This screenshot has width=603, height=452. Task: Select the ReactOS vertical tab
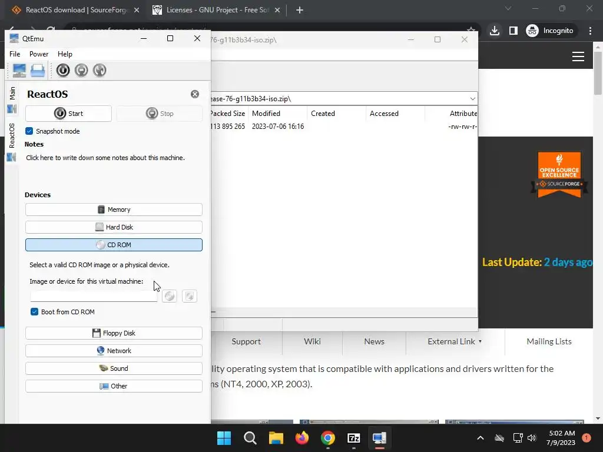point(12,142)
